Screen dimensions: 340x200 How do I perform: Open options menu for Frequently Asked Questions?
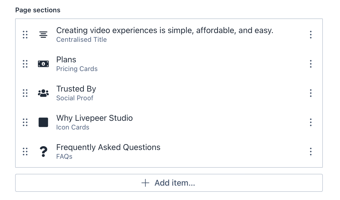(x=311, y=152)
